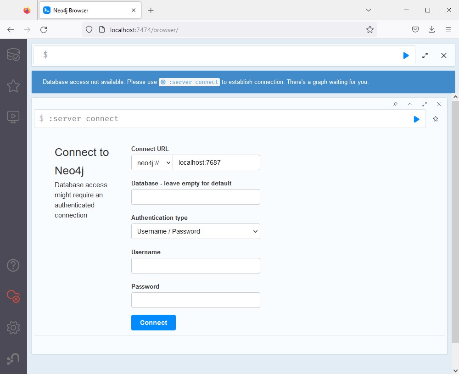The width and height of the screenshot is (459, 374).
Task: Click the scrollbar up arrow
Action: pyautogui.click(x=455, y=96)
